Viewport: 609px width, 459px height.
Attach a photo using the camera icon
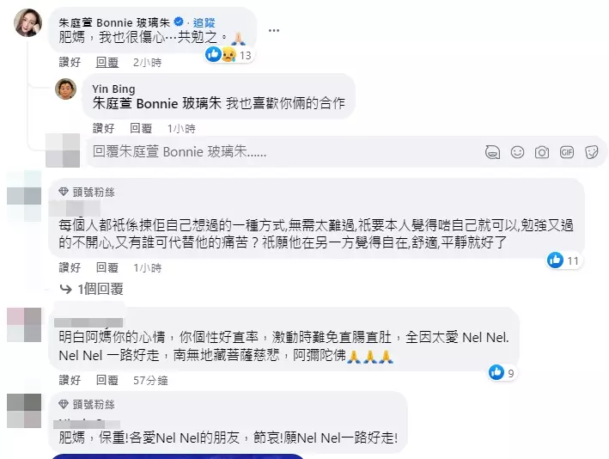click(542, 152)
